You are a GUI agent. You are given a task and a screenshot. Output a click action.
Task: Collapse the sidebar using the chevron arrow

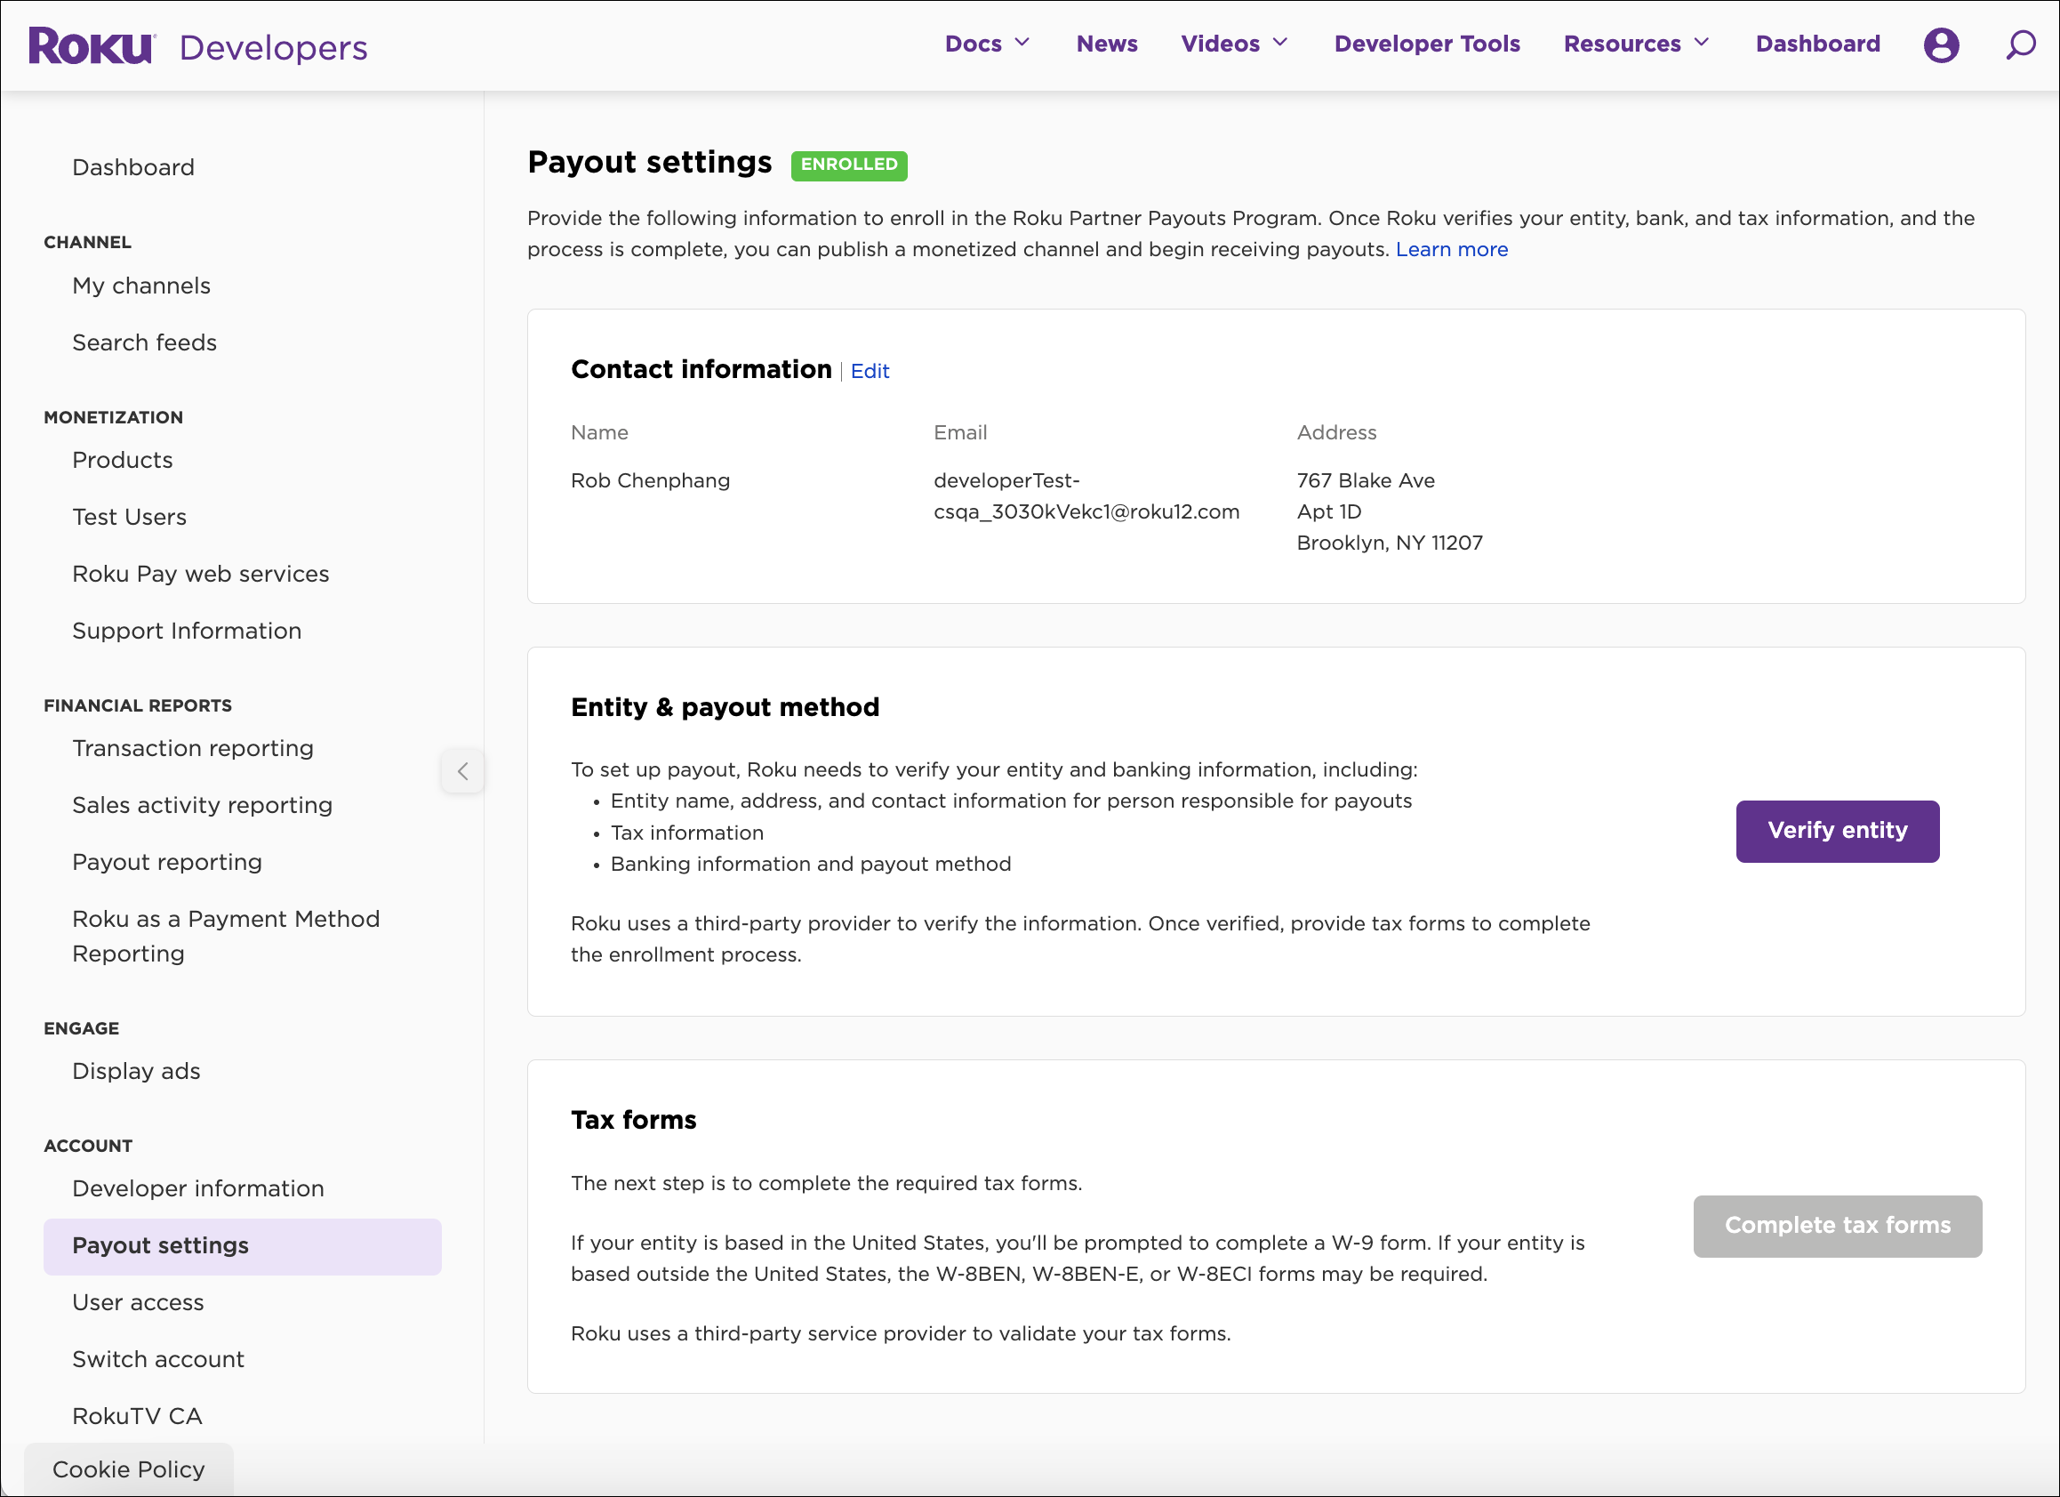pos(463,771)
